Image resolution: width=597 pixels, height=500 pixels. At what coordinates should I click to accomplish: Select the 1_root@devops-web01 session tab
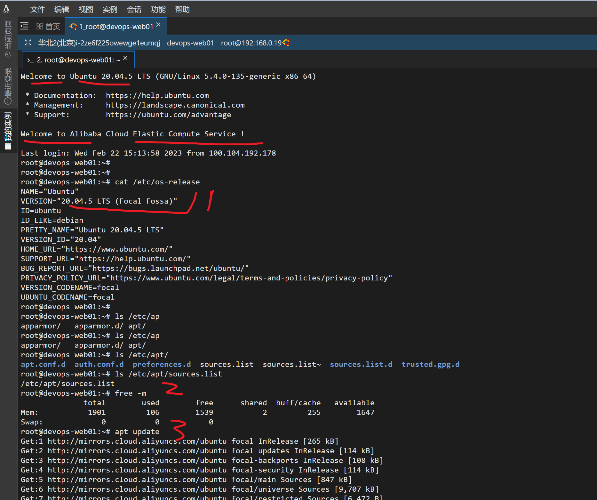click(116, 27)
